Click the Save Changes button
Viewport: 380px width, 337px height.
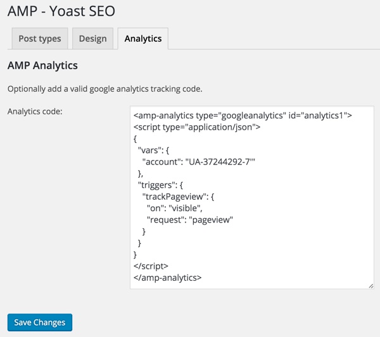tap(40, 322)
